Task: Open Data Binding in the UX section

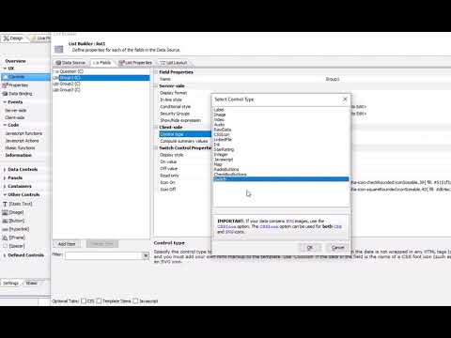Action: click(x=20, y=94)
